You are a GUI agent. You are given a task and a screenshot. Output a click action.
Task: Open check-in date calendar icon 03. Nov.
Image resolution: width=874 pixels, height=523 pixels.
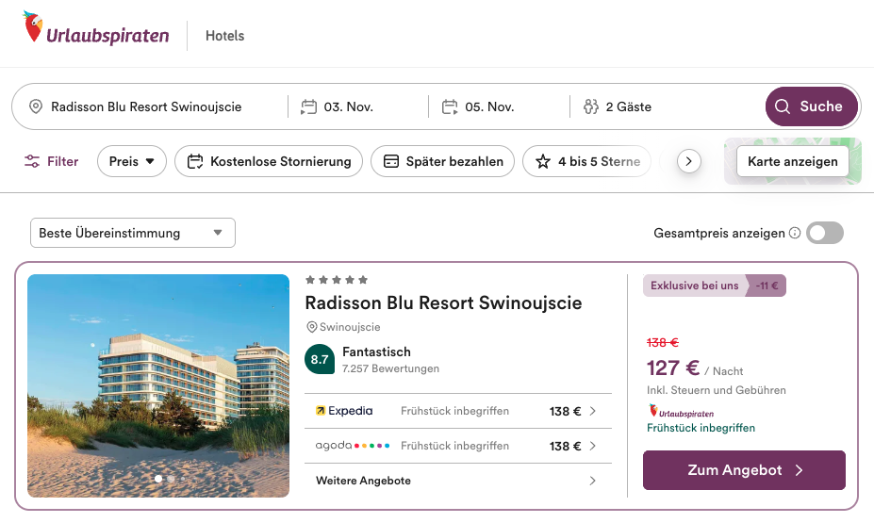(x=308, y=106)
